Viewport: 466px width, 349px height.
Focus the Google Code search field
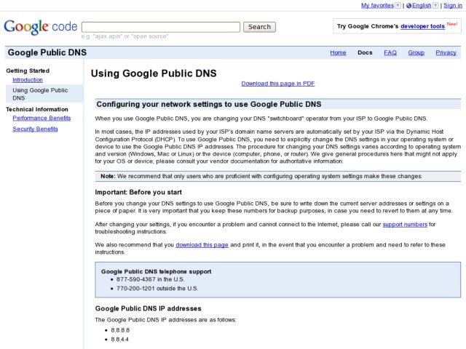tap(161, 27)
